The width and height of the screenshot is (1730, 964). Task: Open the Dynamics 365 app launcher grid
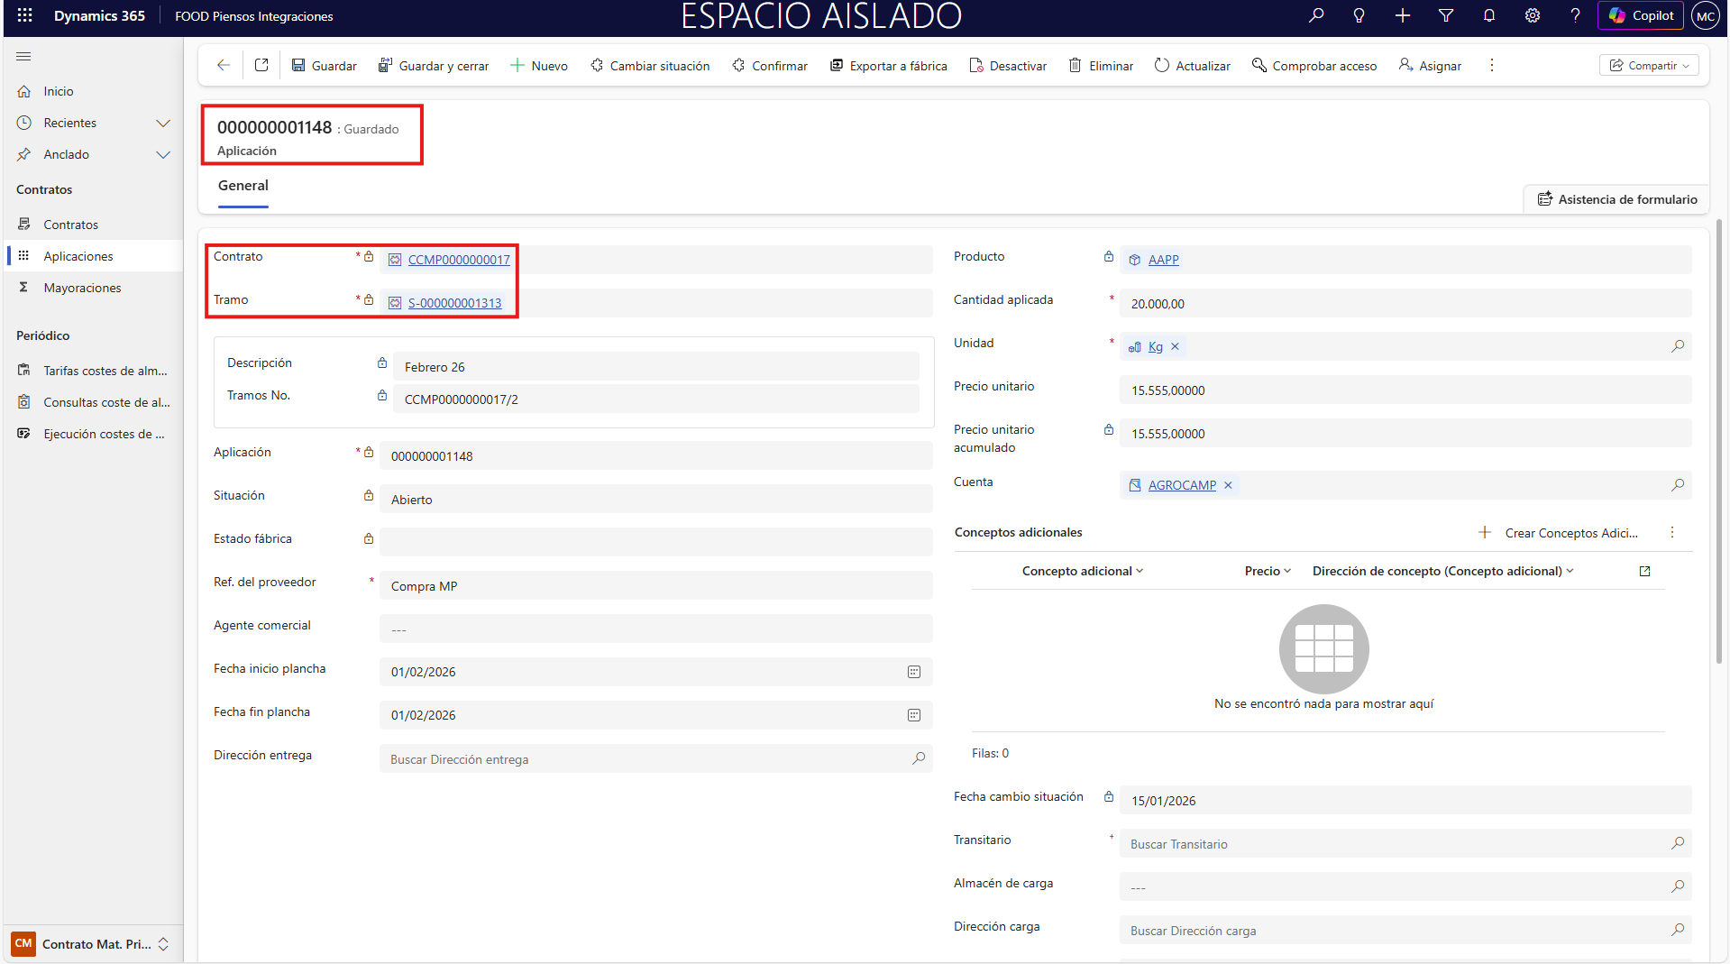[24, 15]
